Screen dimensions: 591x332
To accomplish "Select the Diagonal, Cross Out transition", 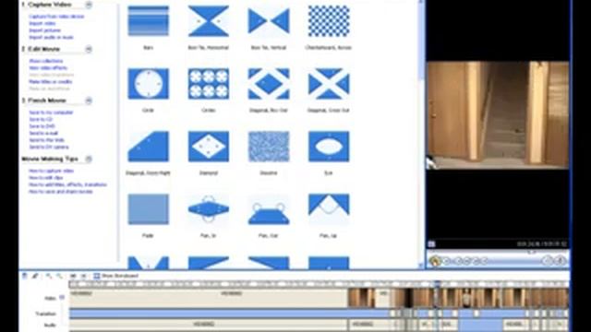I will (329, 84).
